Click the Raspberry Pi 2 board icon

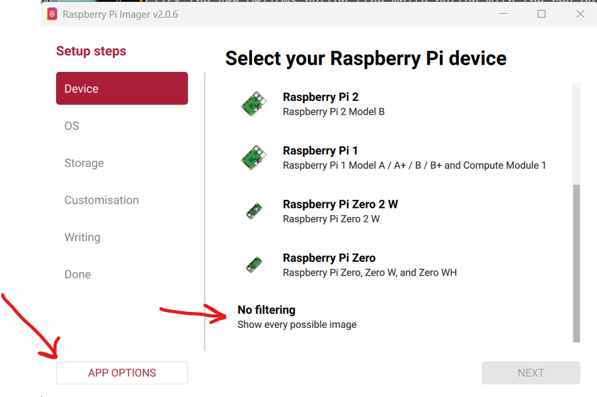253,104
